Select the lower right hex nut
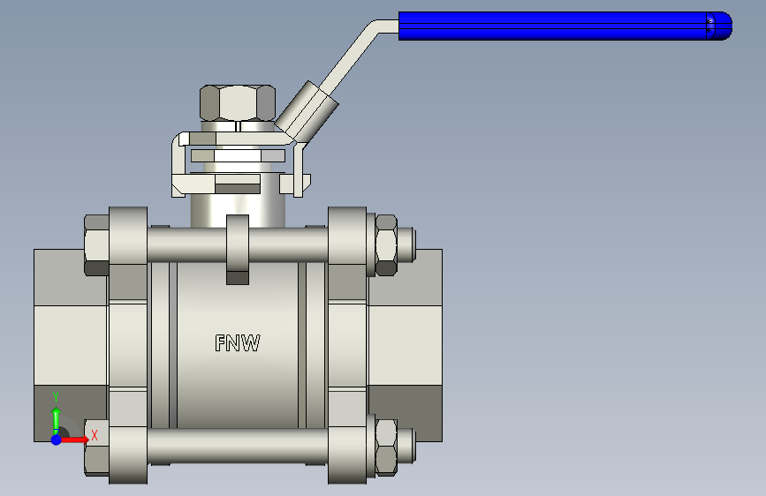Viewport: 766px width, 496px height. (386, 447)
